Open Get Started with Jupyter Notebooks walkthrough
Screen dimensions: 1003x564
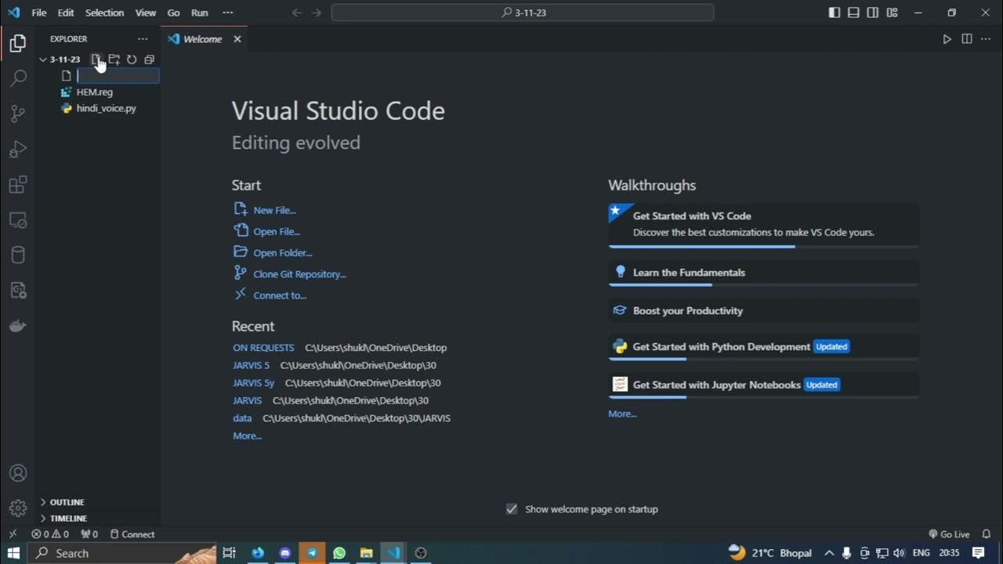click(x=763, y=385)
